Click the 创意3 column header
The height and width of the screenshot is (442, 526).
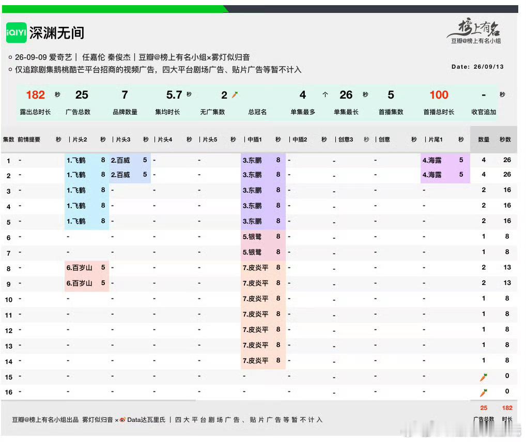346,139
